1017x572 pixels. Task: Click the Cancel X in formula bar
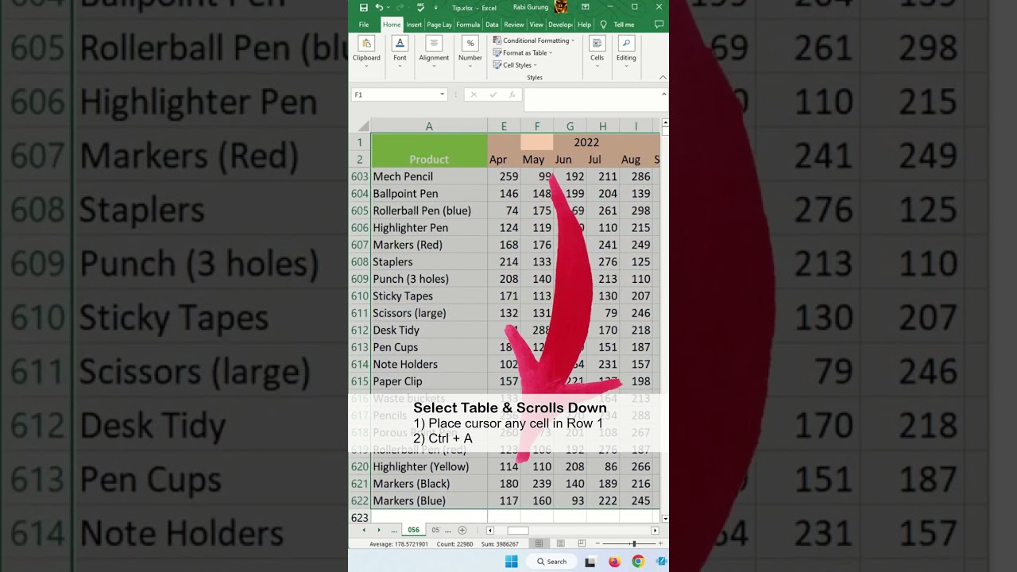pos(474,95)
